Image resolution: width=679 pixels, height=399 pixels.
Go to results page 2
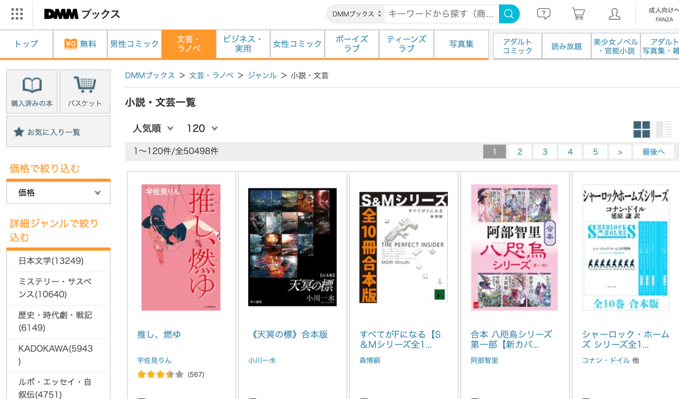coord(520,152)
